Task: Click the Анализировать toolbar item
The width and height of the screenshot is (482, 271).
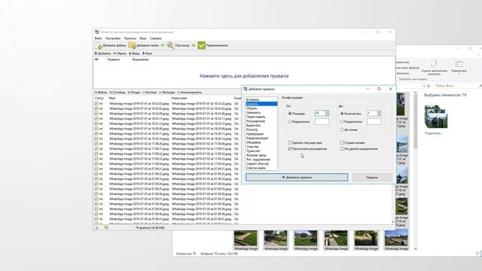Action: tap(189, 93)
